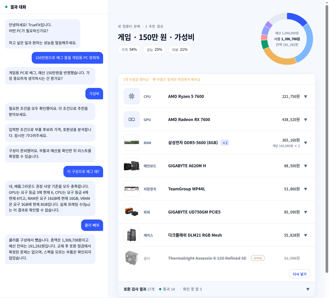Expand the AMD Ryzen 5 7600 row
The height and width of the screenshot is (298, 329).
306,97
